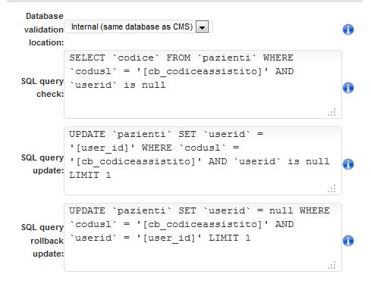Focus the SQL query check text area

[x=203, y=84]
